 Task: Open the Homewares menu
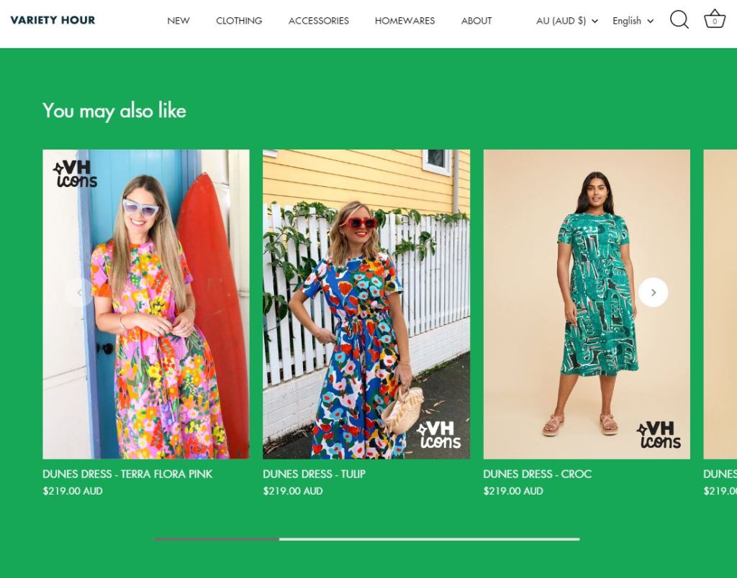click(404, 21)
